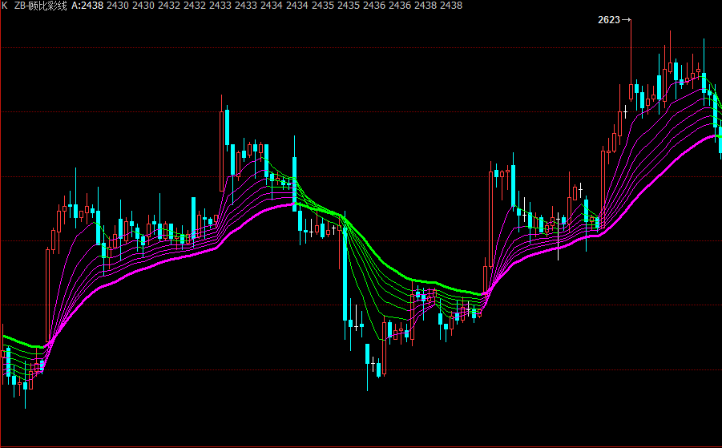The image size is (722, 448).
Task: Click thick green line segment at far left
Action: pos(20,342)
